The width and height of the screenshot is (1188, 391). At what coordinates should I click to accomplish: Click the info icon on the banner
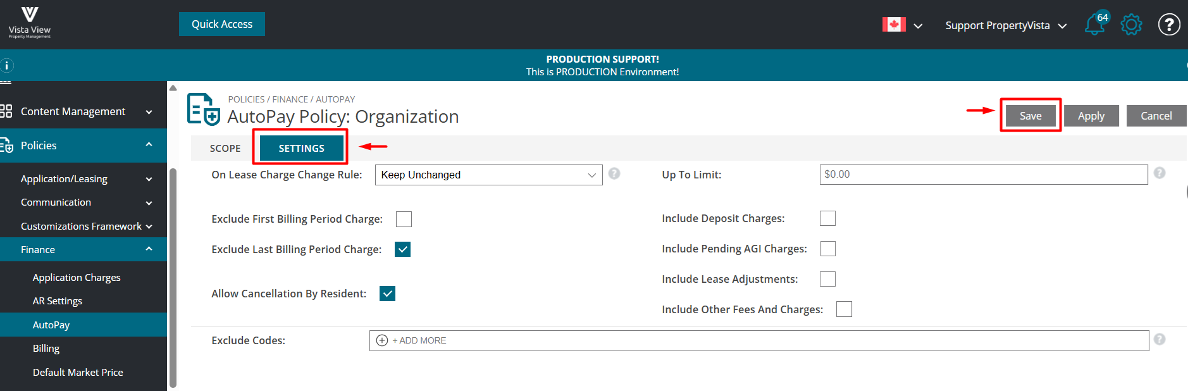point(6,65)
